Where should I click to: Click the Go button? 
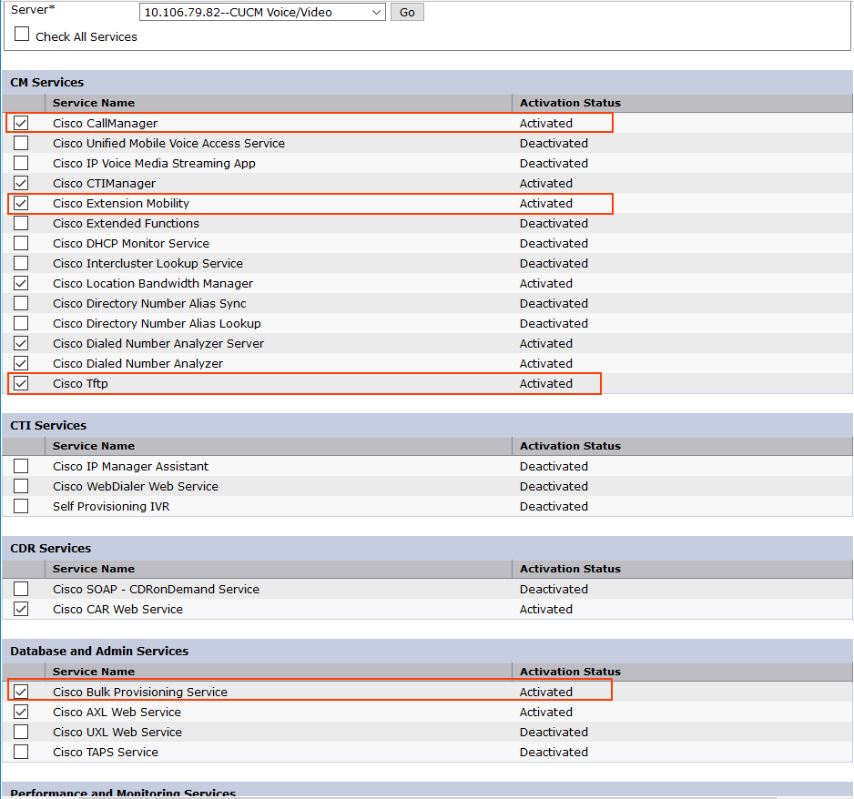pos(407,12)
